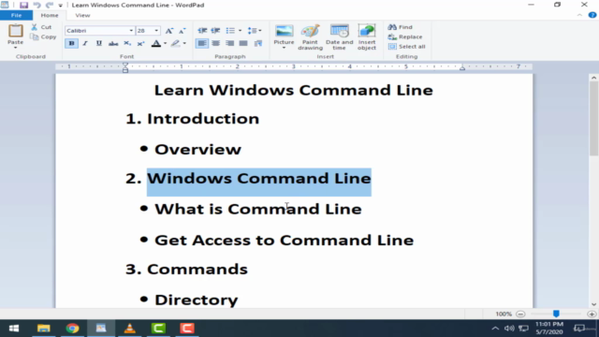Open list style dropdown arrow
This screenshot has width=599, height=337.
tap(240, 31)
